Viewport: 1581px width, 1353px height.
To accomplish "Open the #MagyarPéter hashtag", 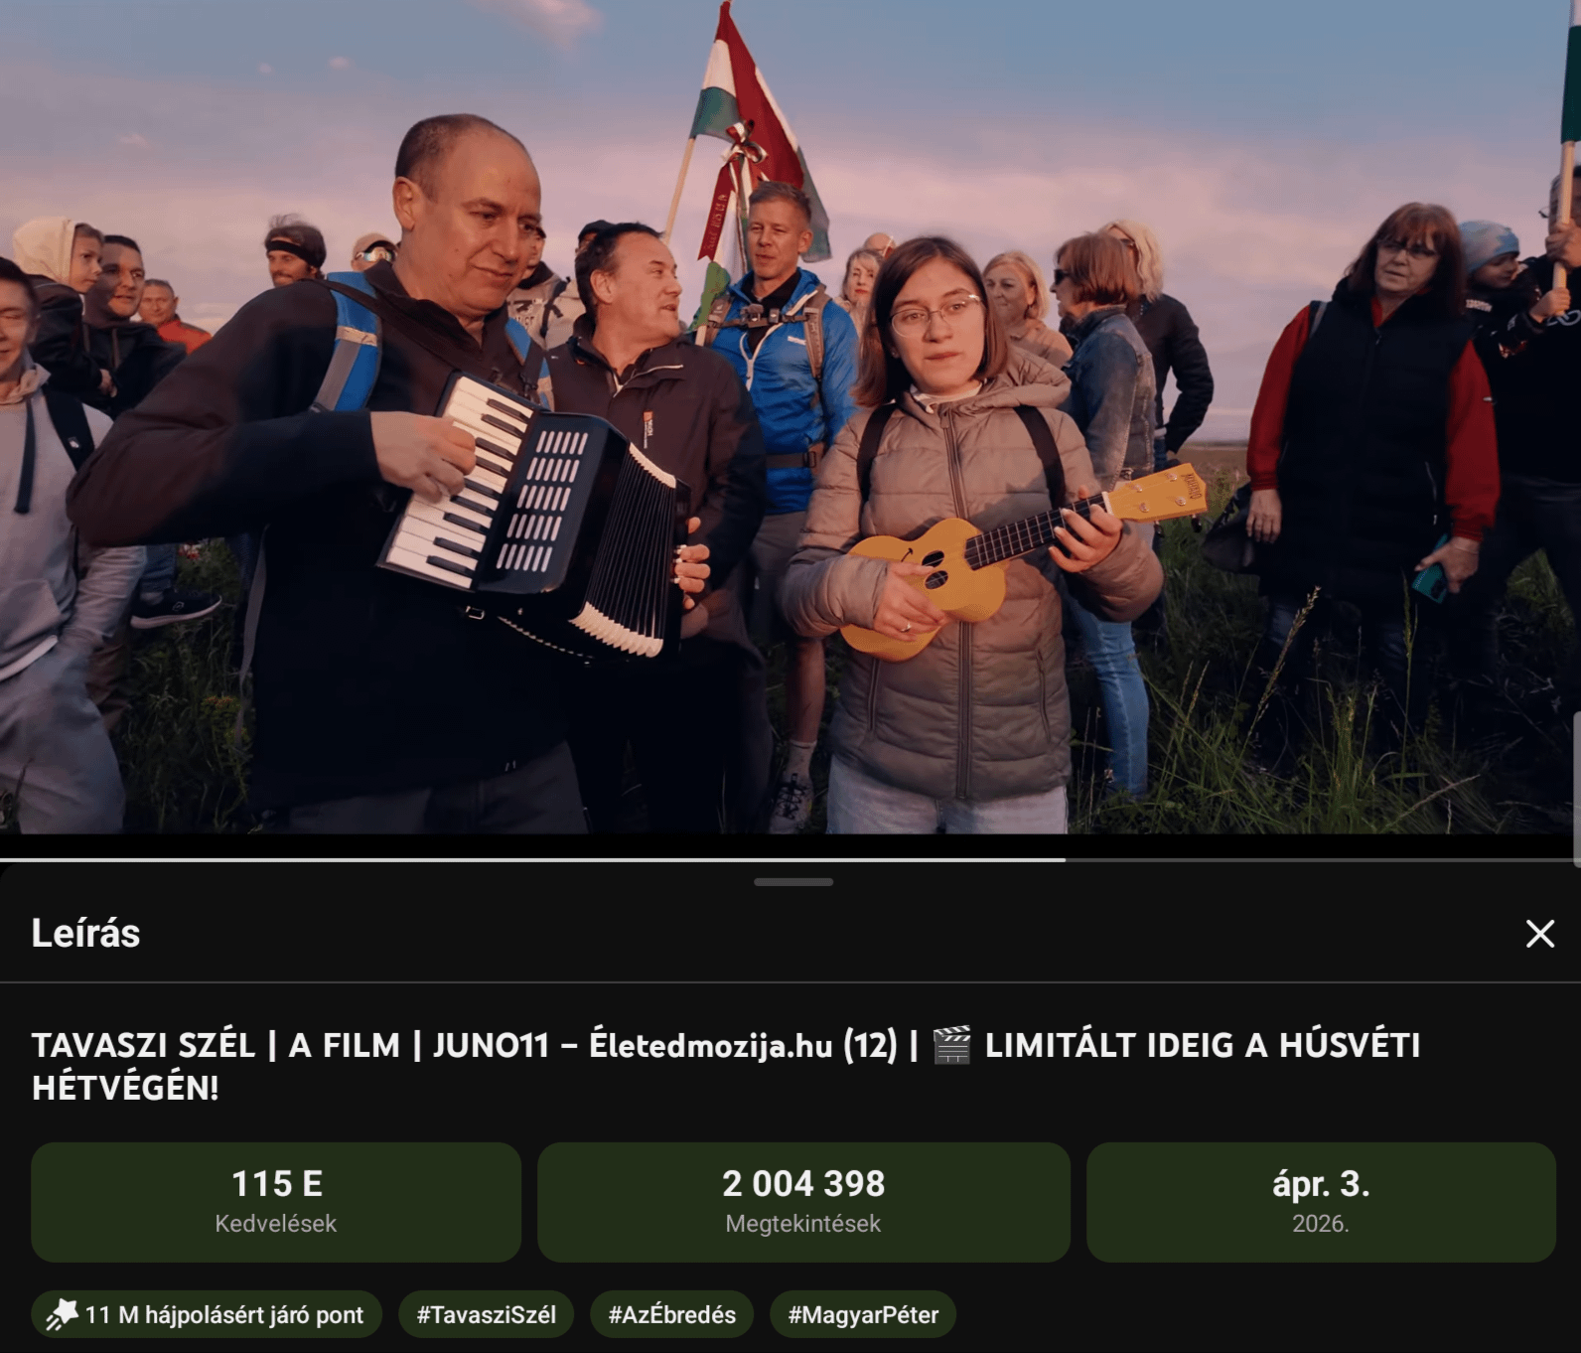I will pyautogui.click(x=863, y=1314).
